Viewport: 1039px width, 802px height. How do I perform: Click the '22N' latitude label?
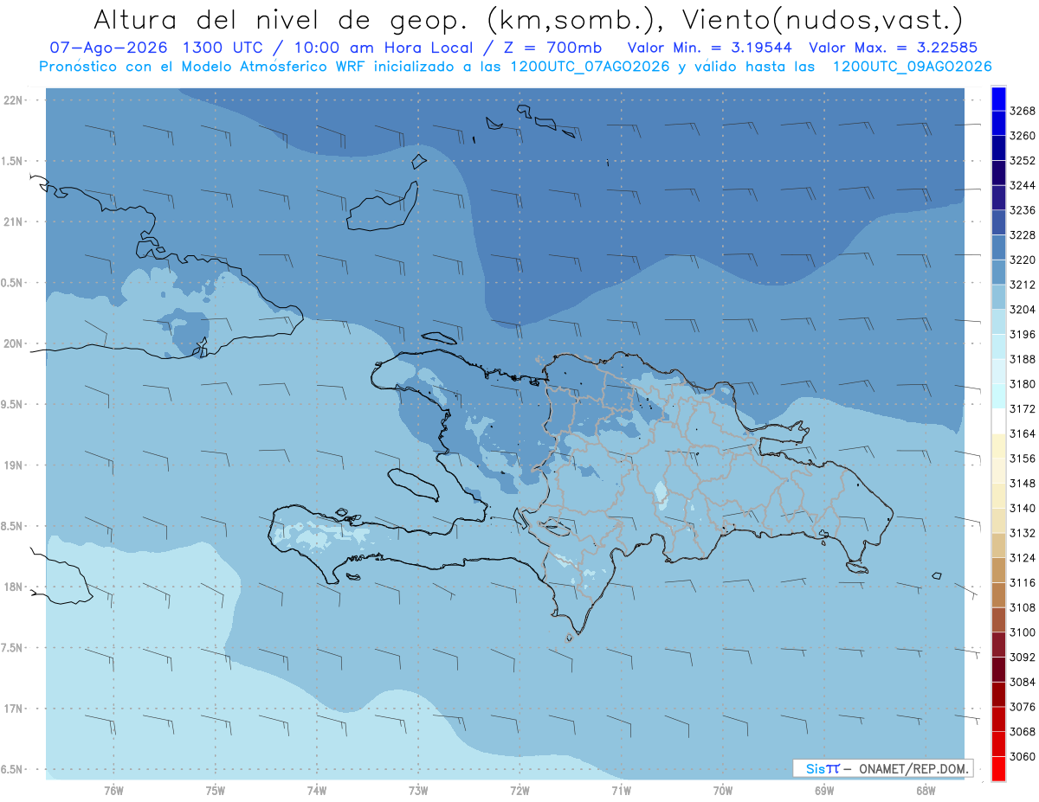coord(13,99)
